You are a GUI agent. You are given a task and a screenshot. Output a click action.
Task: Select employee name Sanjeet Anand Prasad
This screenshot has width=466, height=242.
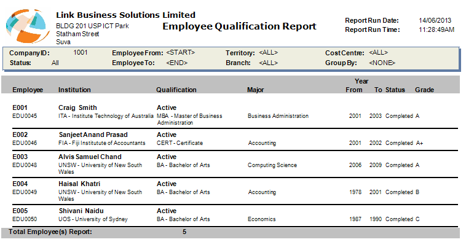coord(93,135)
